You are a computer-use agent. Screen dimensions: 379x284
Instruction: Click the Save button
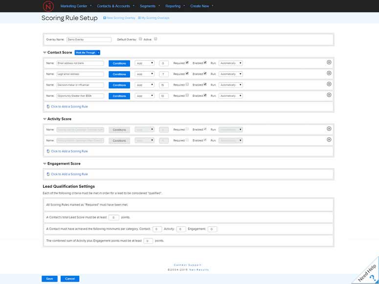point(49,279)
